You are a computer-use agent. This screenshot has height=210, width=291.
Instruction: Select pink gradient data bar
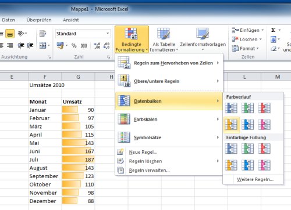coord(264,125)
